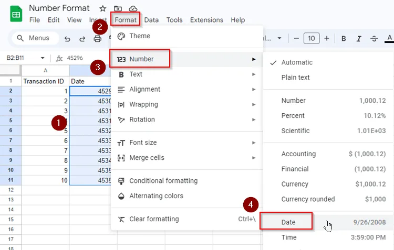Image resolution: width=394 pixels, height=250 pixels.
Task: Click the move to folder icon
Action: [118, 8]
